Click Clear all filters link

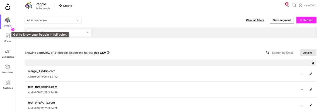click(255, 20)
